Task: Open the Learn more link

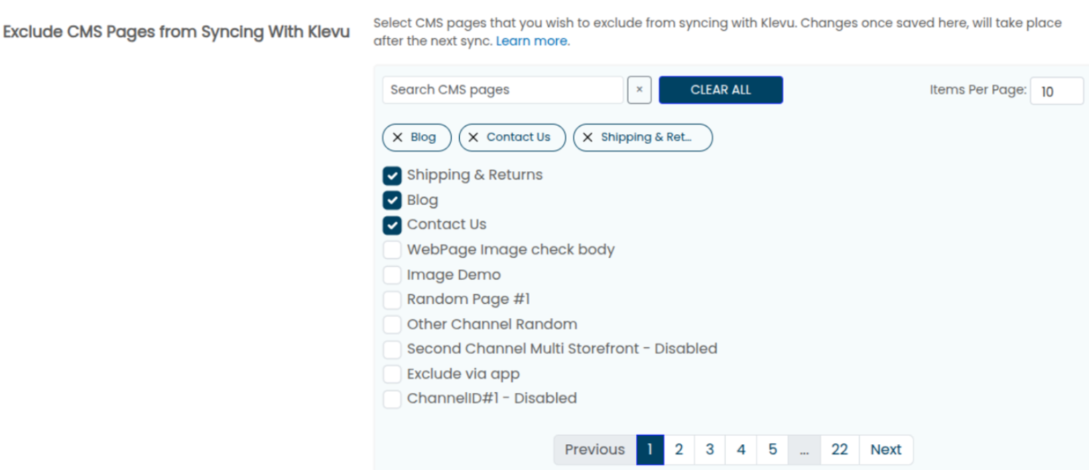Action: pyautogui.click(x=532, y=41)
